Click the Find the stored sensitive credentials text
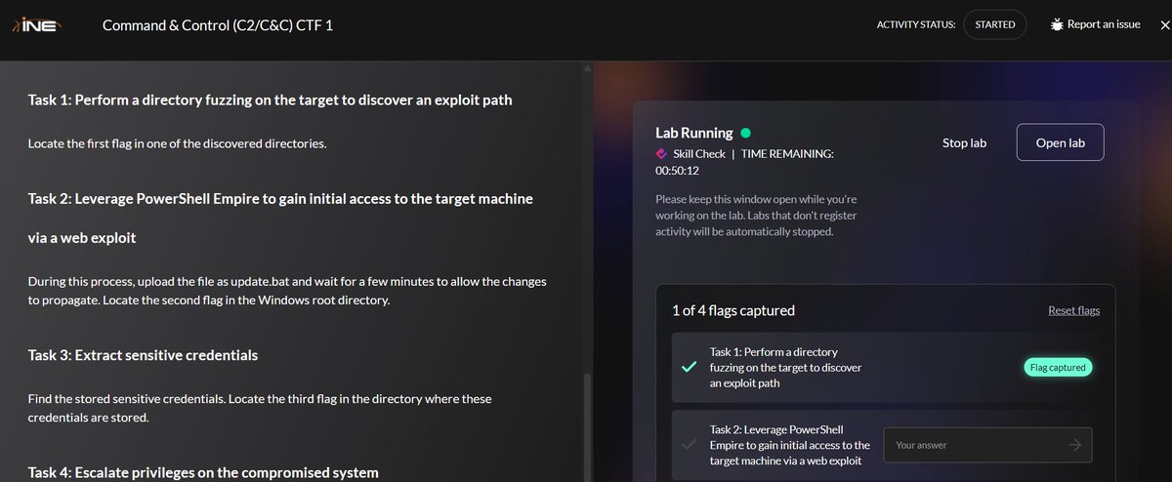Image resolution: width=1172 pixels, height=482 pixels. pos(260,408)
